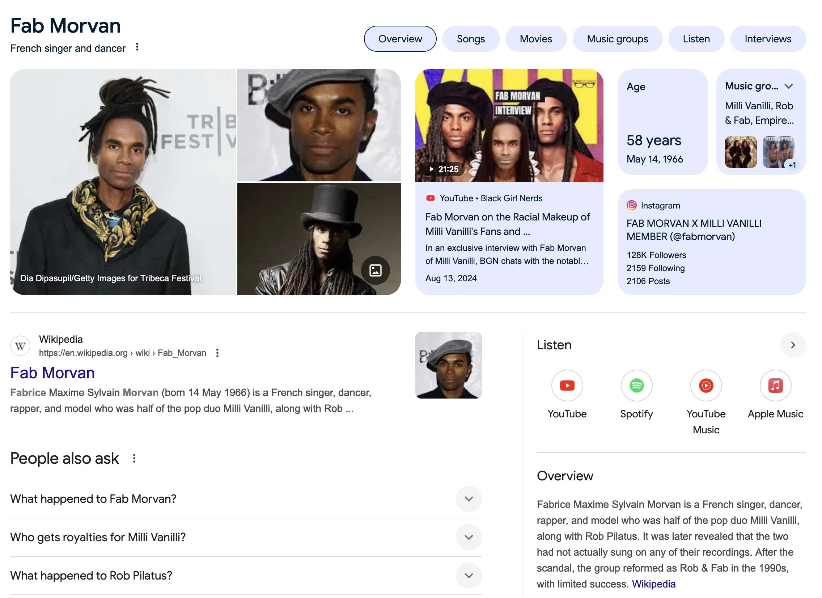Play the Fab Morvan interview video thumbnail
822x598 pixels.
pyautogui.click(x=509, y=126)
